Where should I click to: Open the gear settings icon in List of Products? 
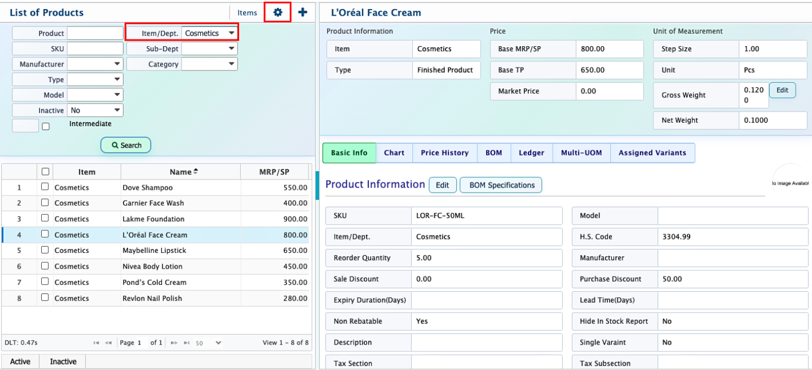coord(277,12)
